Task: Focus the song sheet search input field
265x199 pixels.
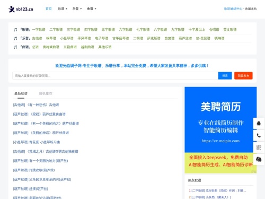Action: (x=115, y=76)
